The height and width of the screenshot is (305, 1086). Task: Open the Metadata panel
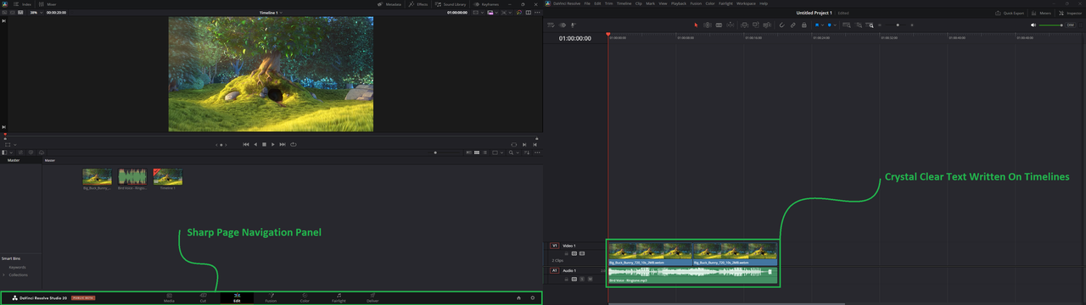coord(389,4)
